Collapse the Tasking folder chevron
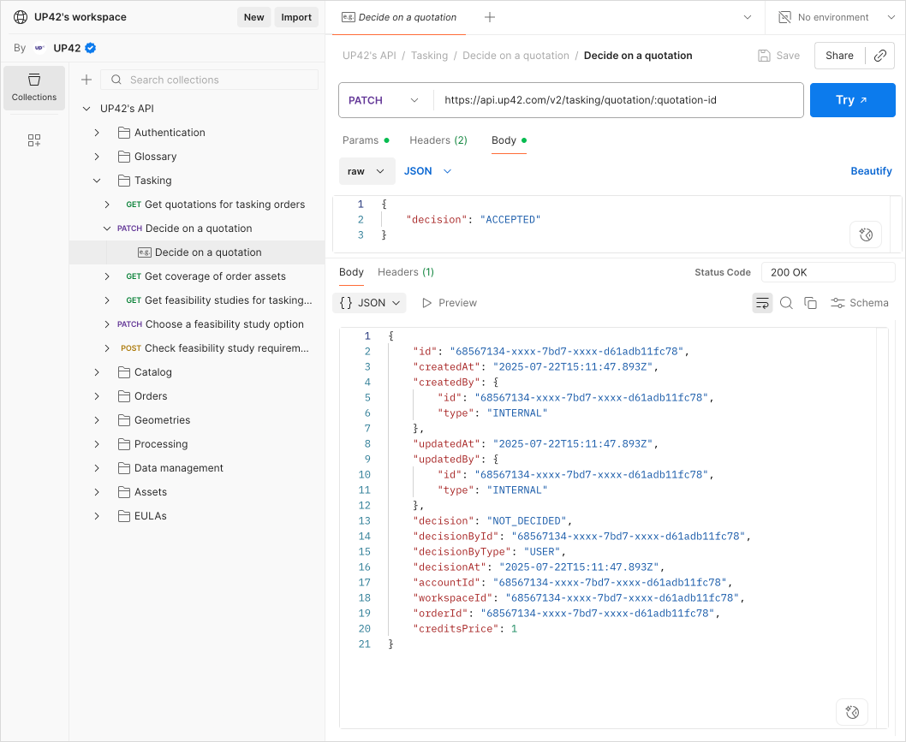 point(97,181)
